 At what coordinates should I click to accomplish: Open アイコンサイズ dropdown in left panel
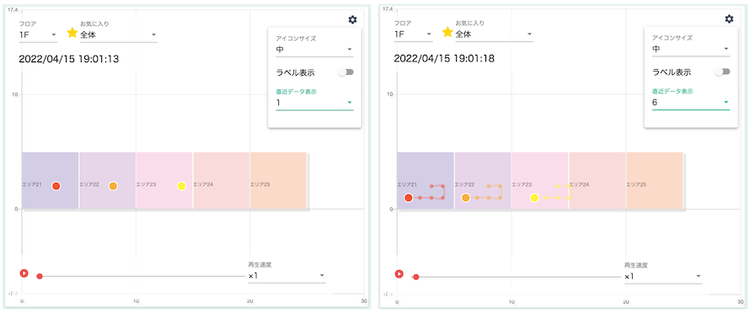tap(314, 49)
